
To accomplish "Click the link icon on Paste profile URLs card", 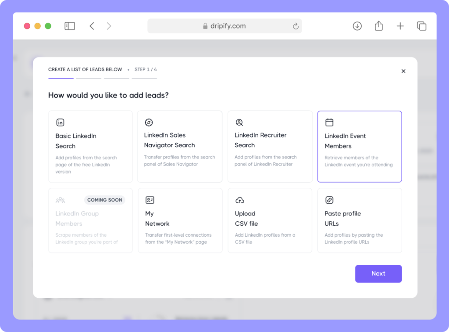I will 329,200.
